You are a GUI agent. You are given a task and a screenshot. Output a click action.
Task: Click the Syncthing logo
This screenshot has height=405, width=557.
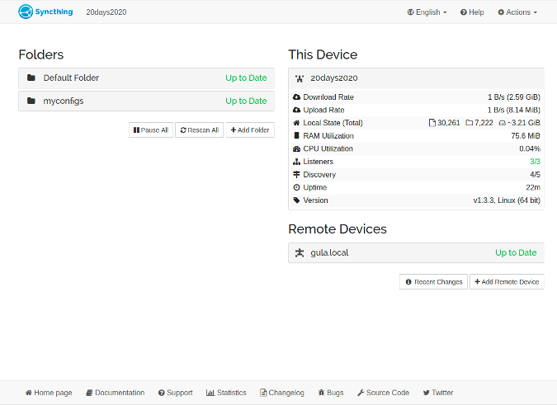click(45, 12)
